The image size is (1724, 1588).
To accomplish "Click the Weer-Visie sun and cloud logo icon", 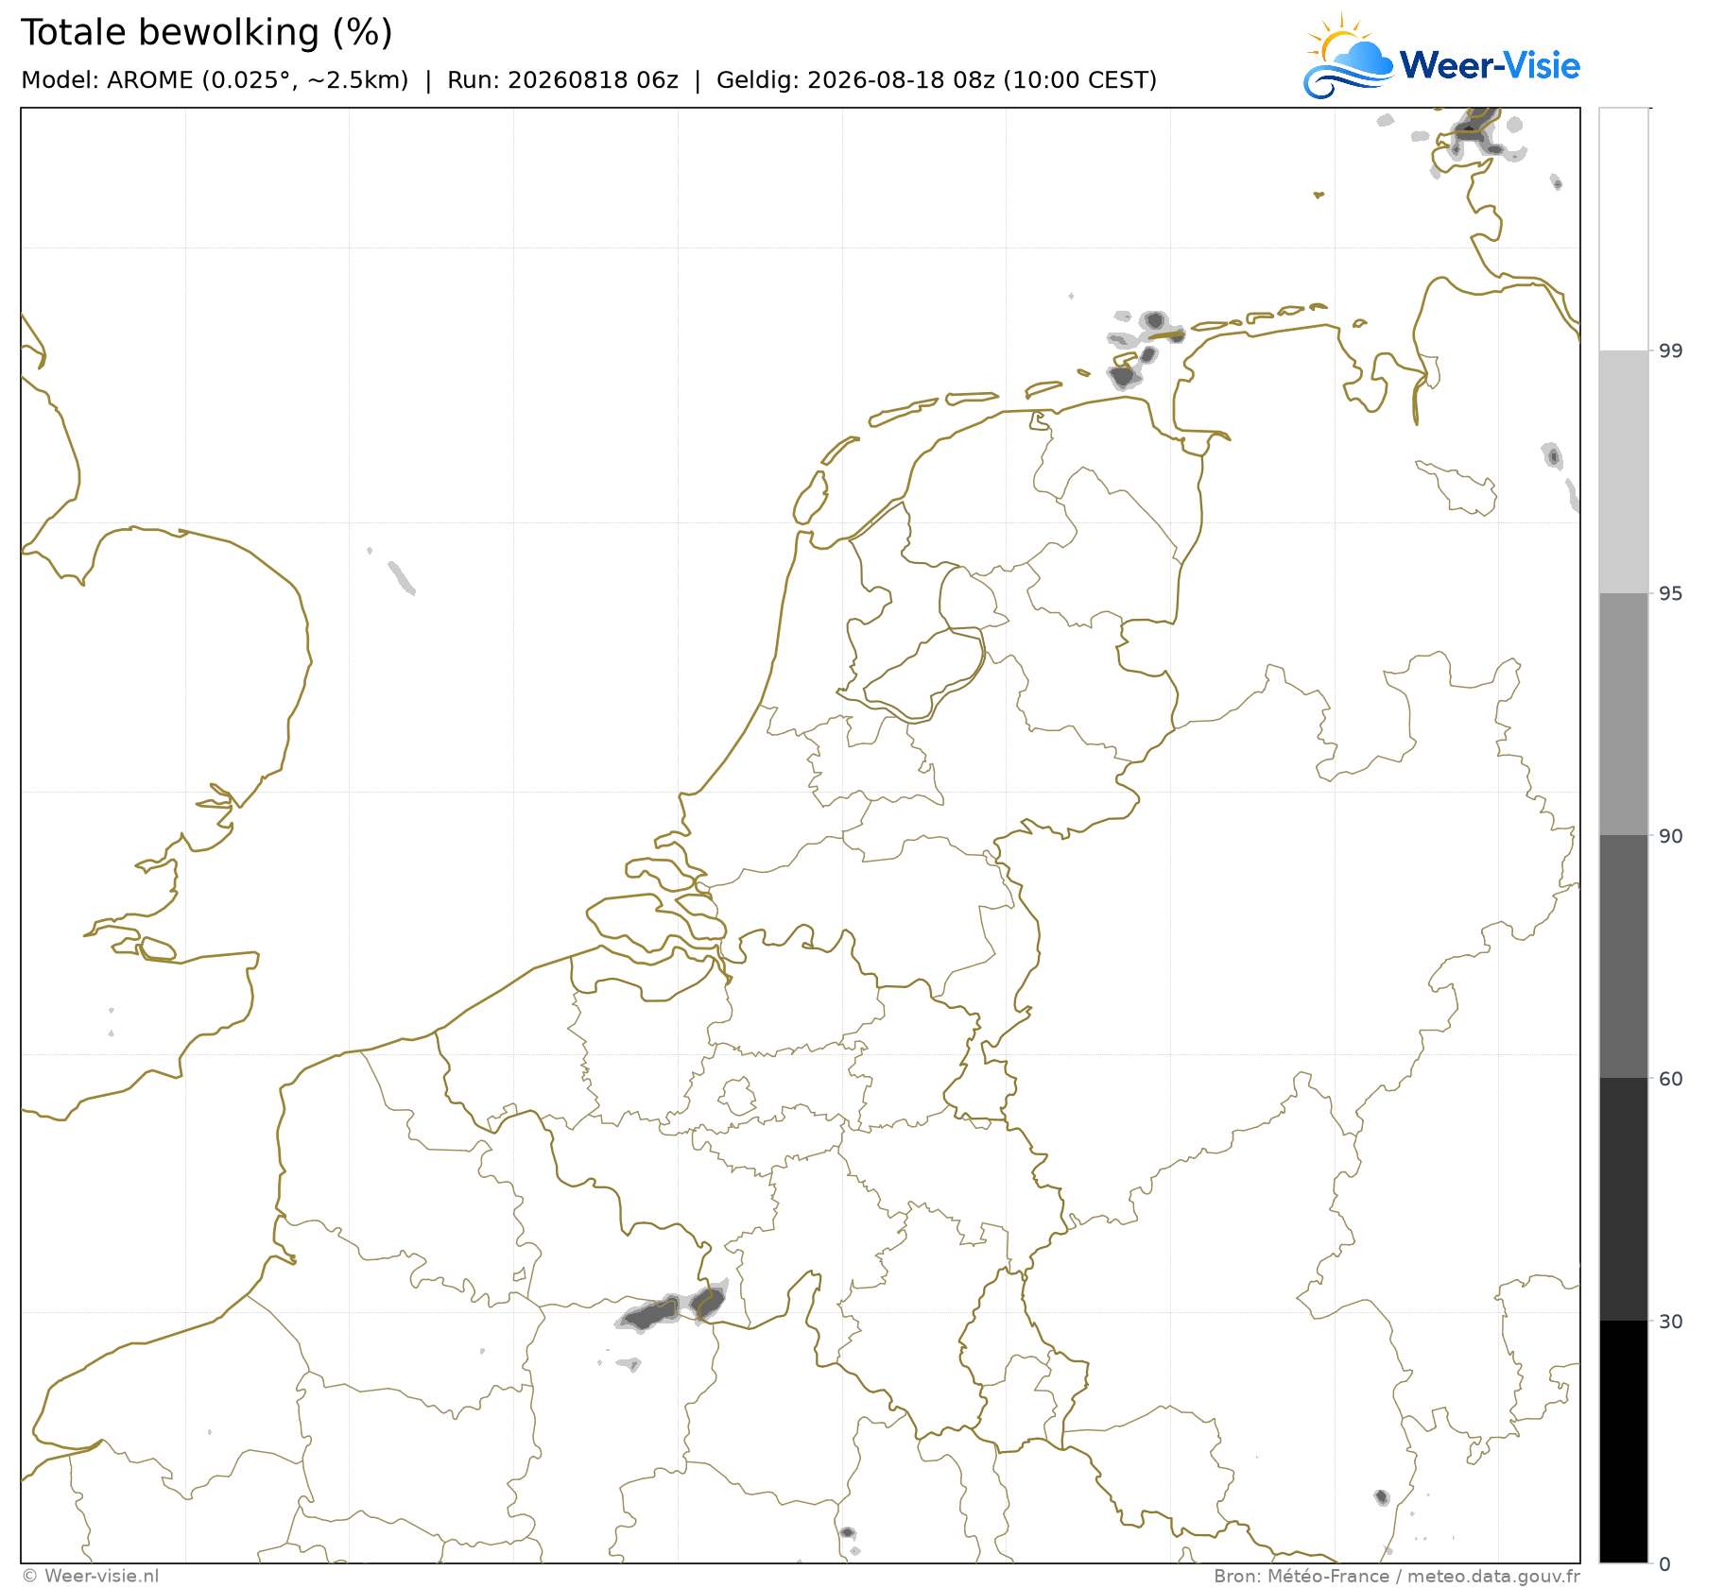I will pyautogui.click(x=1348, y=56).
